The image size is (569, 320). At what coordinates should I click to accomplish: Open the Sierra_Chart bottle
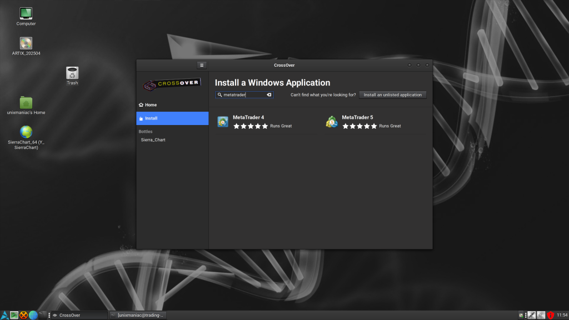[x=153, y=140]
